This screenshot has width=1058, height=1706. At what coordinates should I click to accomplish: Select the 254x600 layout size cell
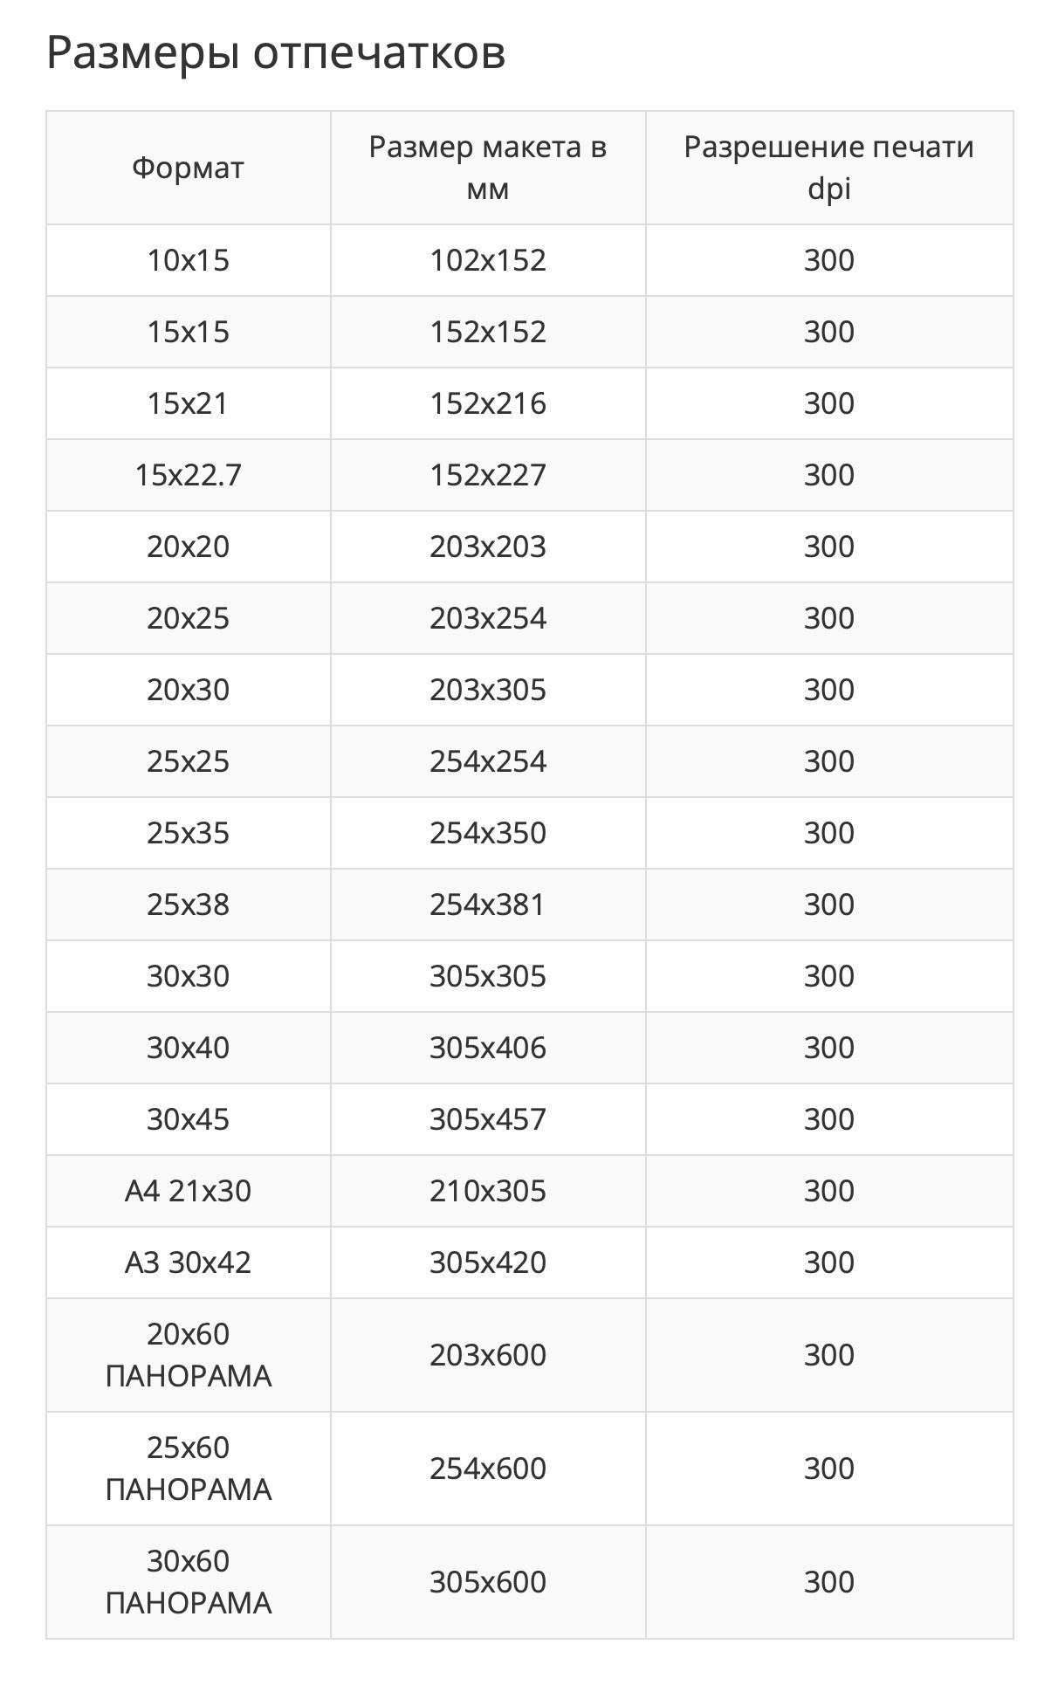click(487, 1469)
